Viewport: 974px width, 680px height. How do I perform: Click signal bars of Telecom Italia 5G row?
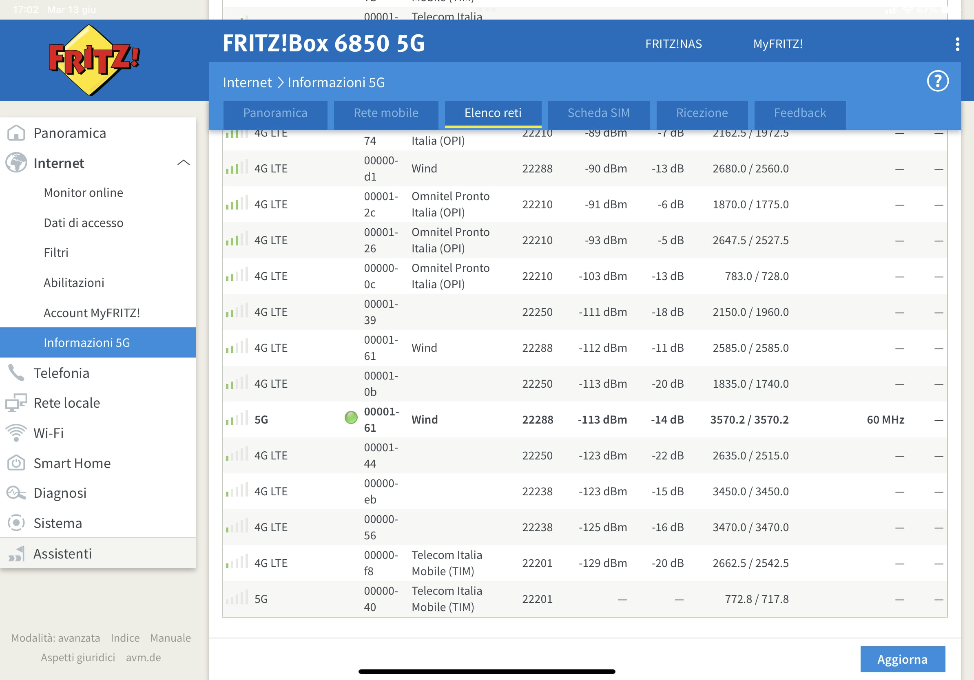[237, 598]
